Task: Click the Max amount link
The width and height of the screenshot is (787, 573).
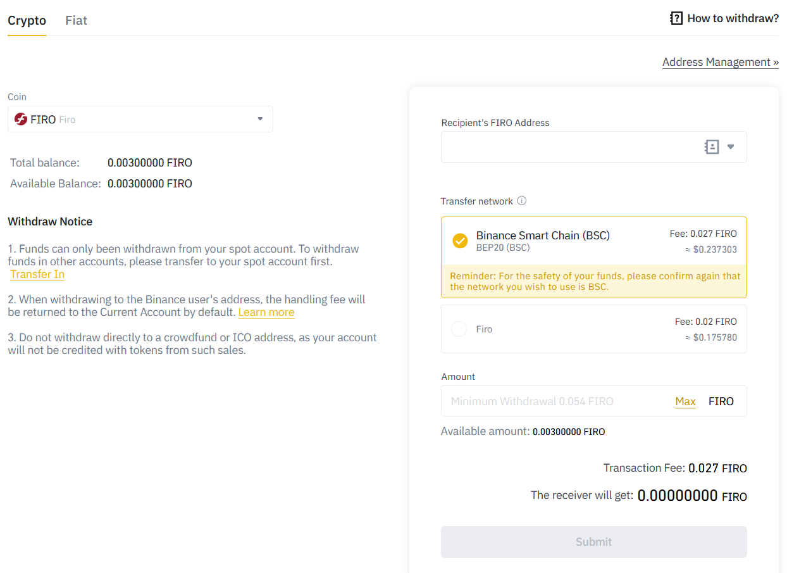Action: [x=685, y=401]
